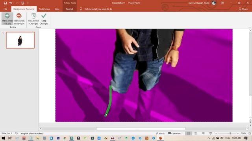Click the ENG input language indicator

point(227,138)
